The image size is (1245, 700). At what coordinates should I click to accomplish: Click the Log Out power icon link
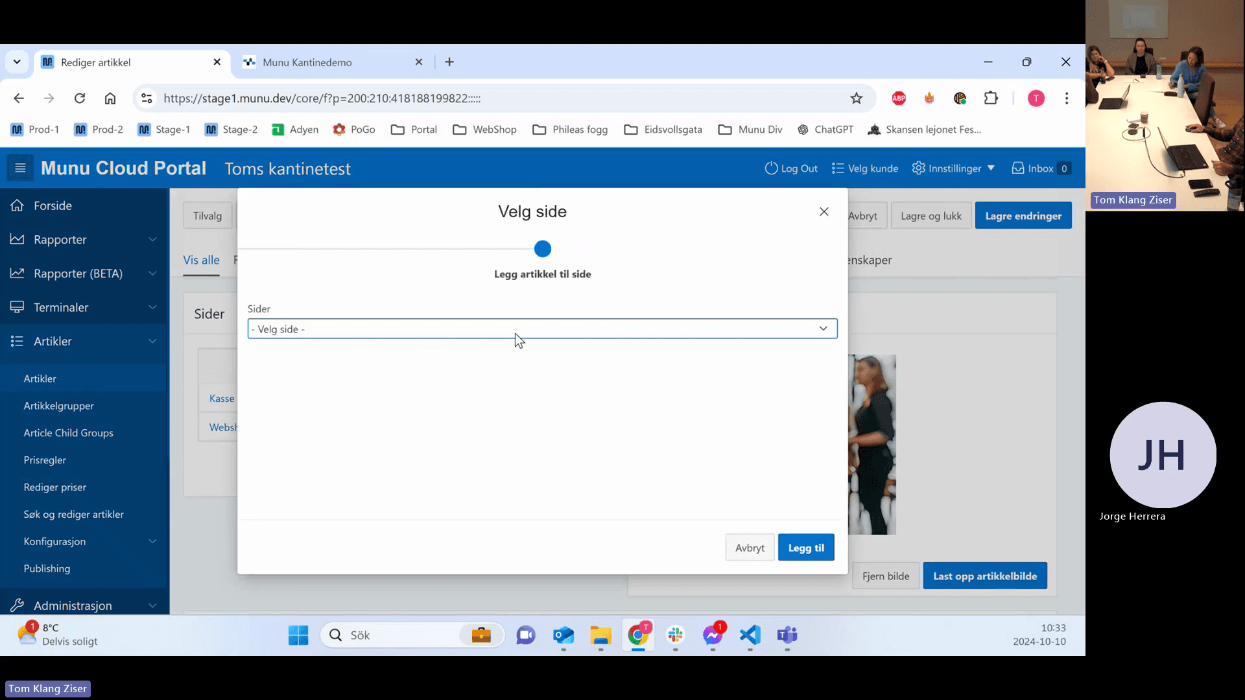[791, 169]
